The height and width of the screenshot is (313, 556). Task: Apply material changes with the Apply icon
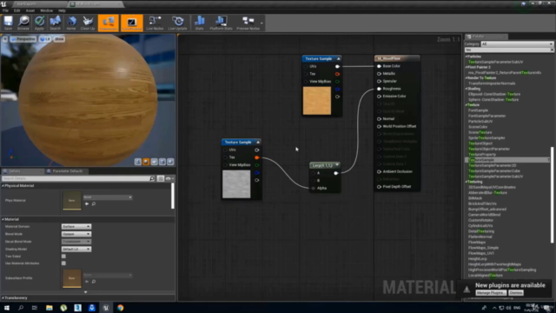tap(39, 23)
